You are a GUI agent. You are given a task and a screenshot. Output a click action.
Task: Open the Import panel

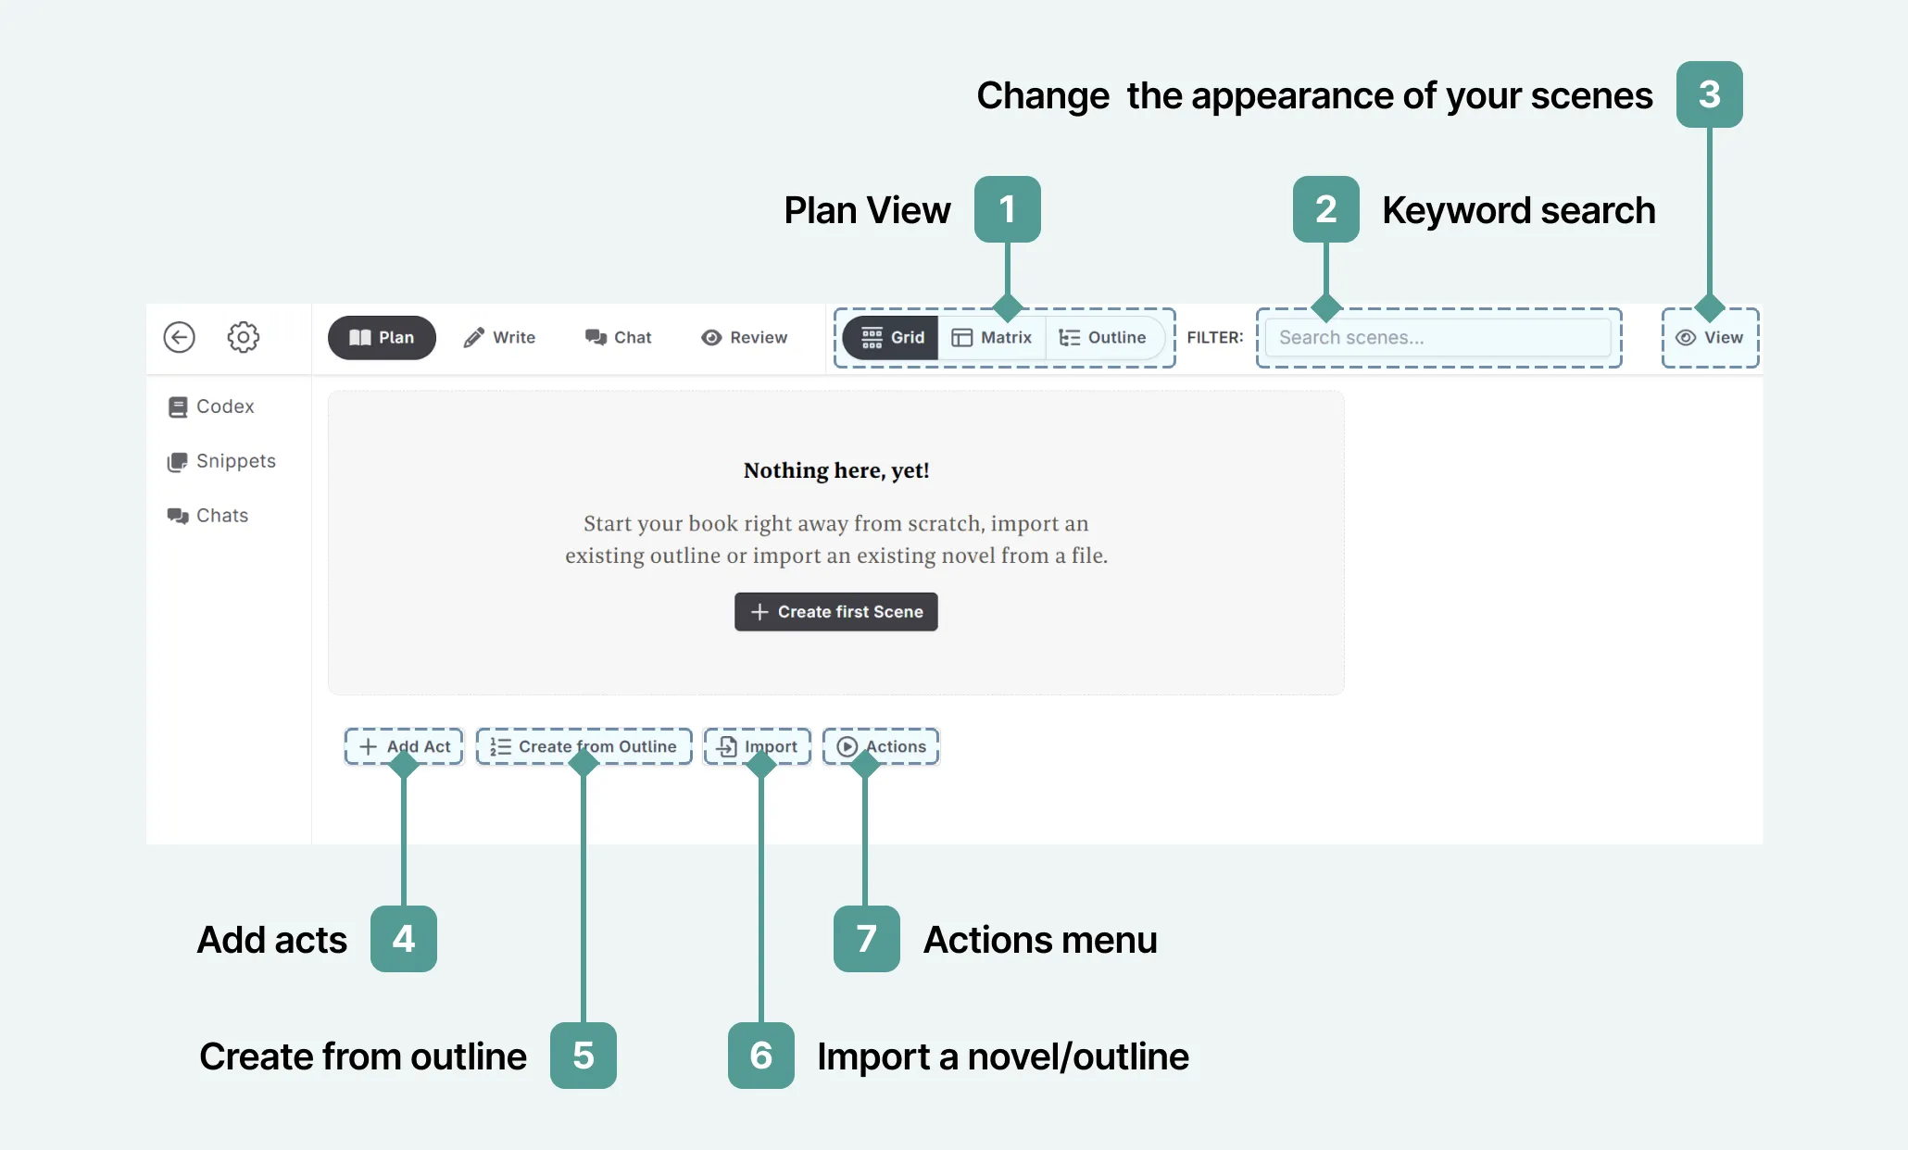(x=757, y=745)
